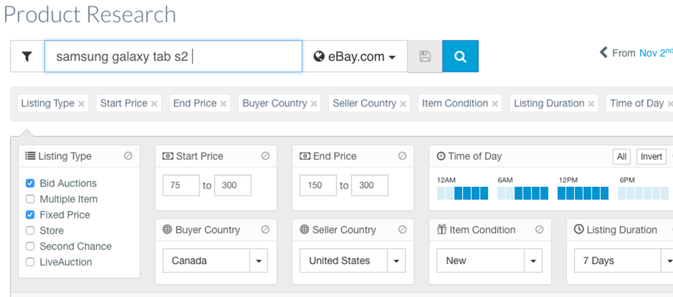673x297 pixels.
Task: Clear the End Price filter panel
Action: click(x=403, y=156)
